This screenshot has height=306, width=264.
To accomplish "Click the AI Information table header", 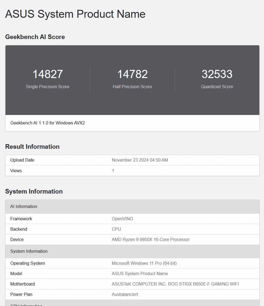I will click(x=132, y=206).
